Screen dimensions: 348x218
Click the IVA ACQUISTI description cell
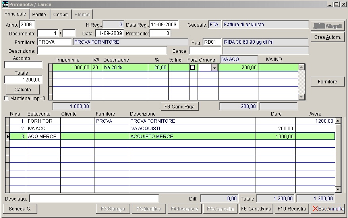192,129
